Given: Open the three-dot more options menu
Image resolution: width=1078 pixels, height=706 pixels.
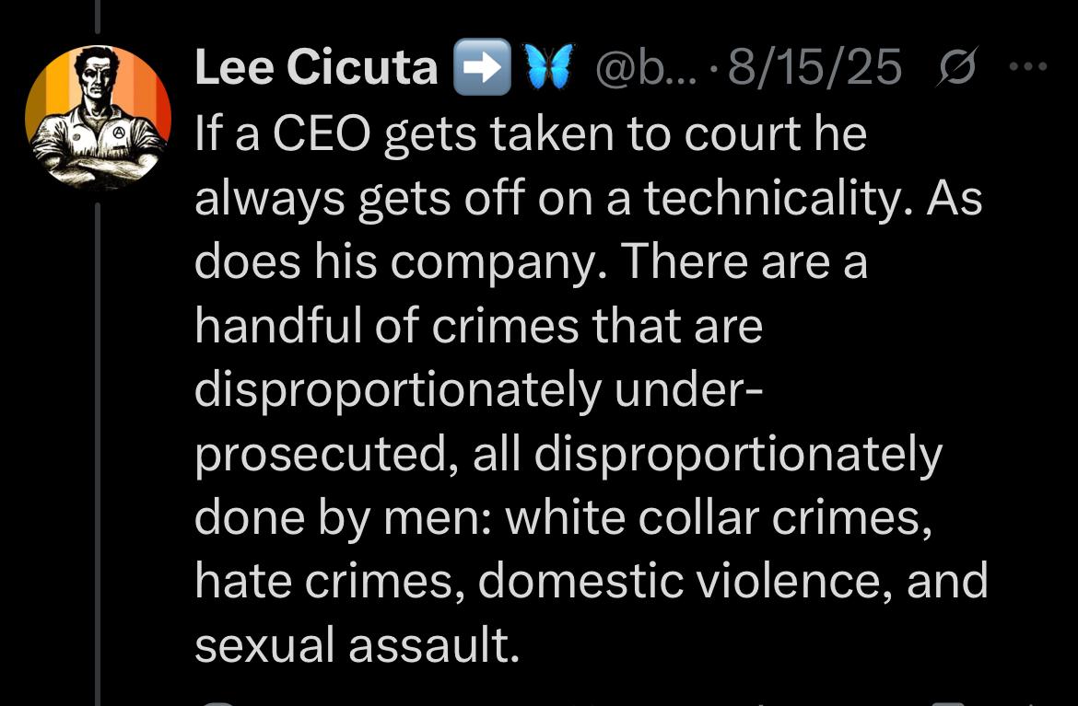Looking at the screenshot, I should [x=1028, y=66].
